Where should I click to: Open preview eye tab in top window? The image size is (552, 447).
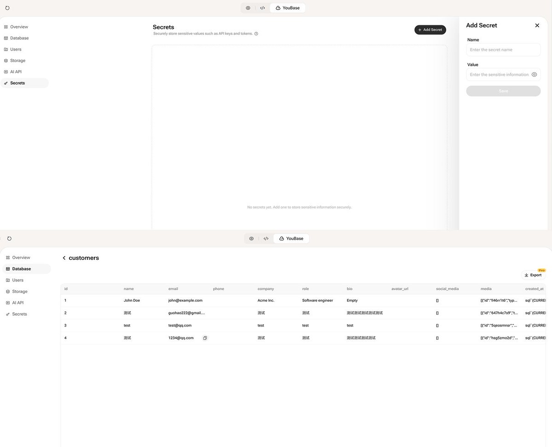tap(248, 8)
